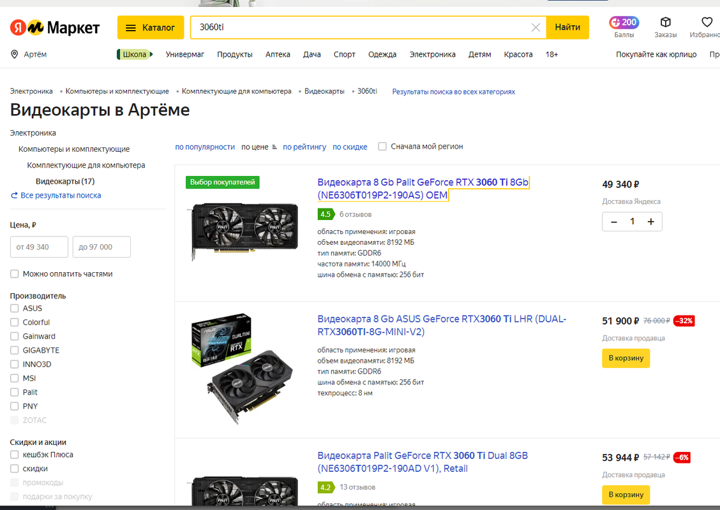Open Продукты category
Image resolution: width=720 pixels, height=510 pixels.
pos(235,55)
